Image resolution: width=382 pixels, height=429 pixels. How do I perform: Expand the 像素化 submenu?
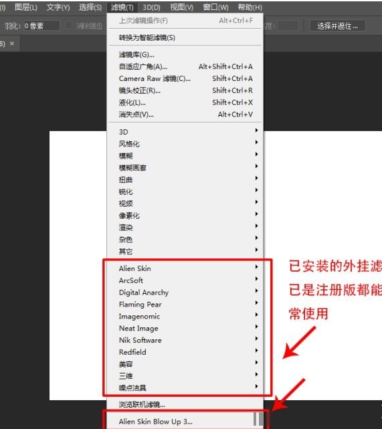[185, 216]
